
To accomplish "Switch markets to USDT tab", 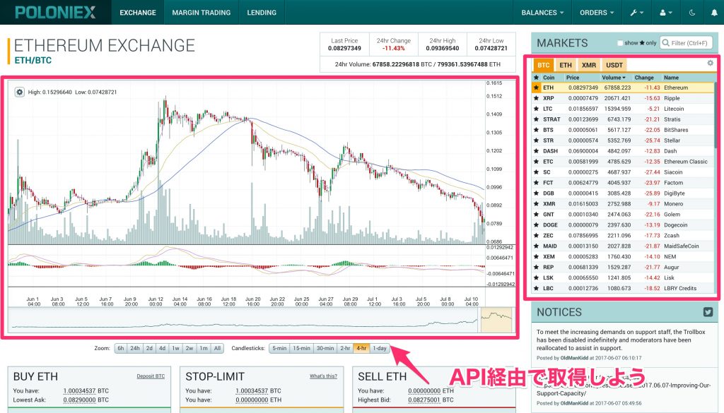I will tap(614, 65).
